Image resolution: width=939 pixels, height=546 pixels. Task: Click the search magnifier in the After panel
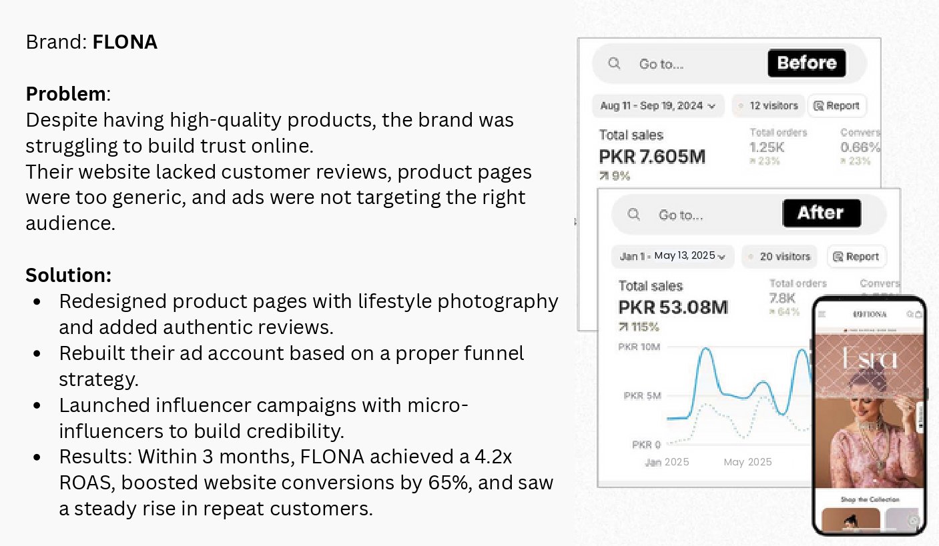click(x=634, y=215)
